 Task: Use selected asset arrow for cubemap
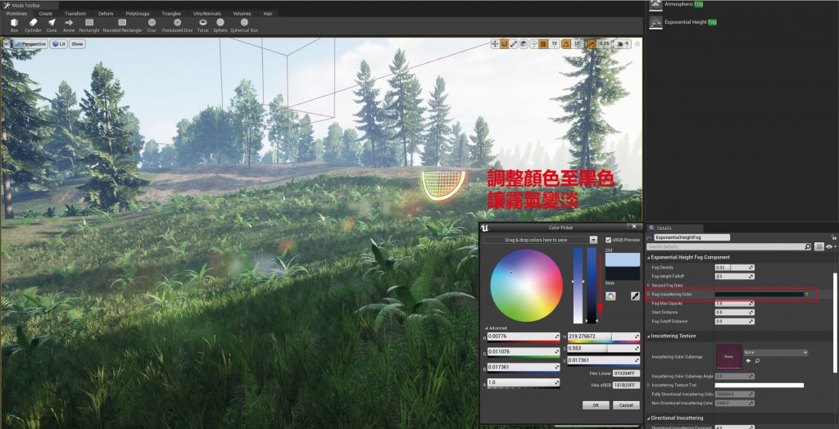(x=749, y=361)
